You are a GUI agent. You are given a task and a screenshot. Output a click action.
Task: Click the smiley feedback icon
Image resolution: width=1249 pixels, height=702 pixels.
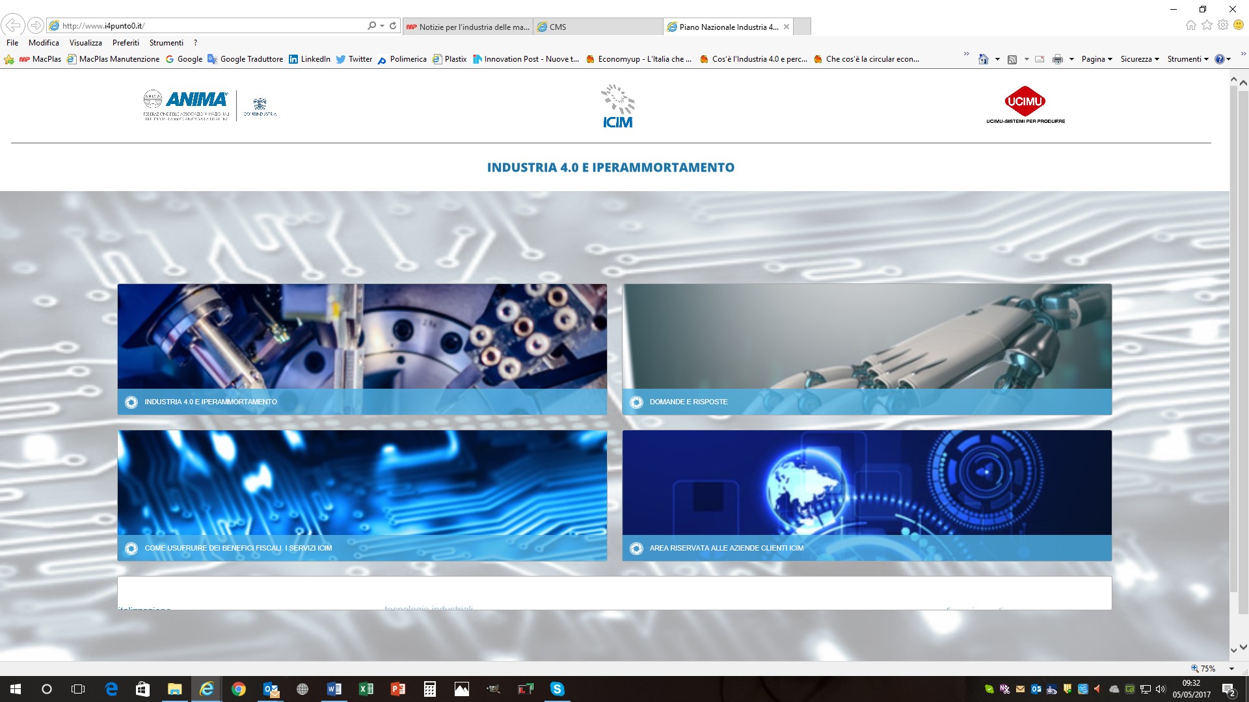(x=1239, y=25)
